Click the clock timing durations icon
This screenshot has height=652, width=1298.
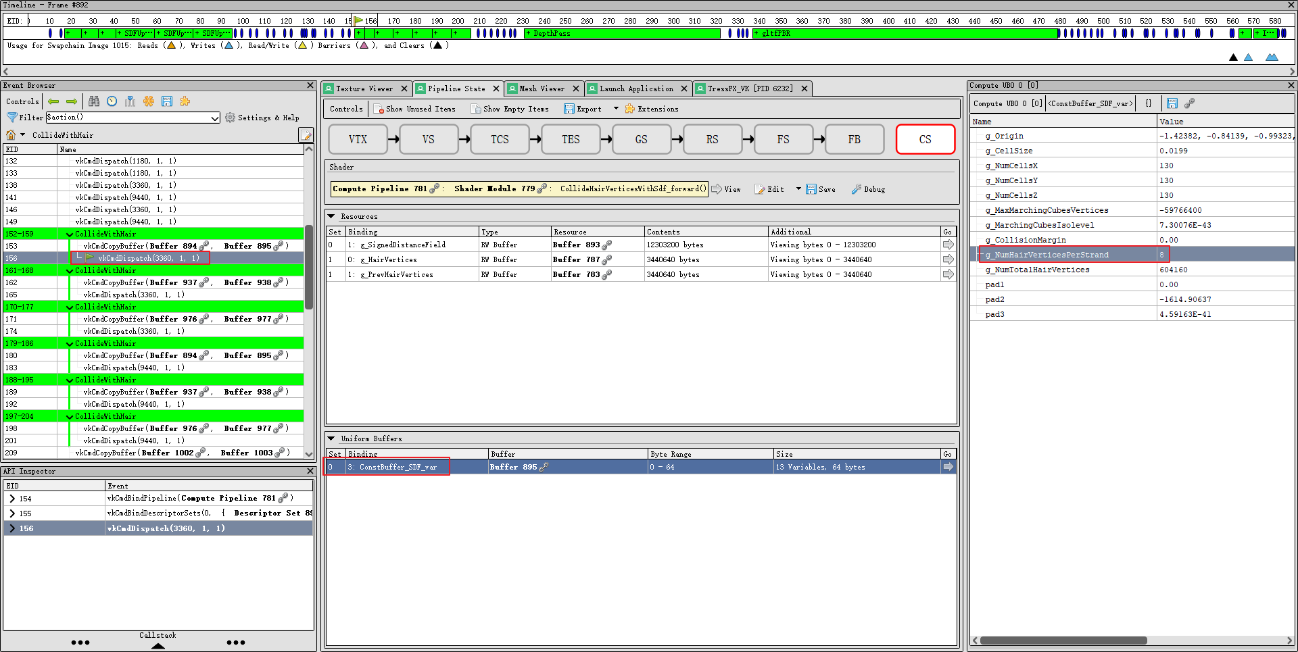click(112, 101)
